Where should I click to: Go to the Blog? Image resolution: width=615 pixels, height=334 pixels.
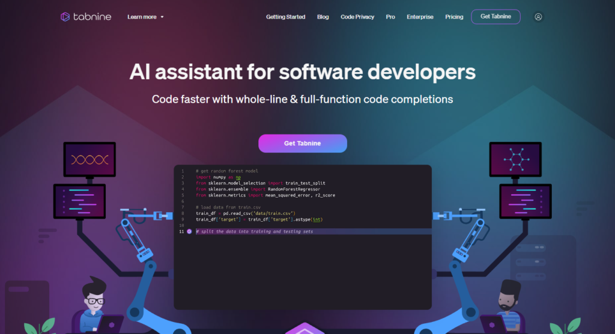coord(323,17)
